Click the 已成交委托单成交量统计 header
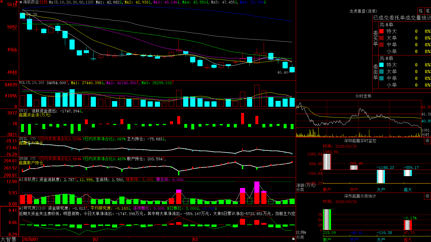The width and height of the screenshot is (431, 242). point(402,18)
